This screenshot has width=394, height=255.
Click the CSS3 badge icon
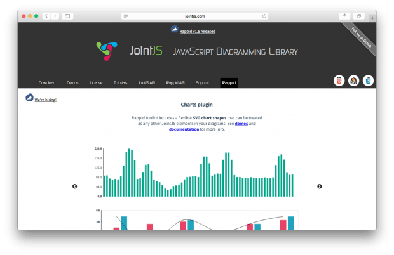click(368, 81)
